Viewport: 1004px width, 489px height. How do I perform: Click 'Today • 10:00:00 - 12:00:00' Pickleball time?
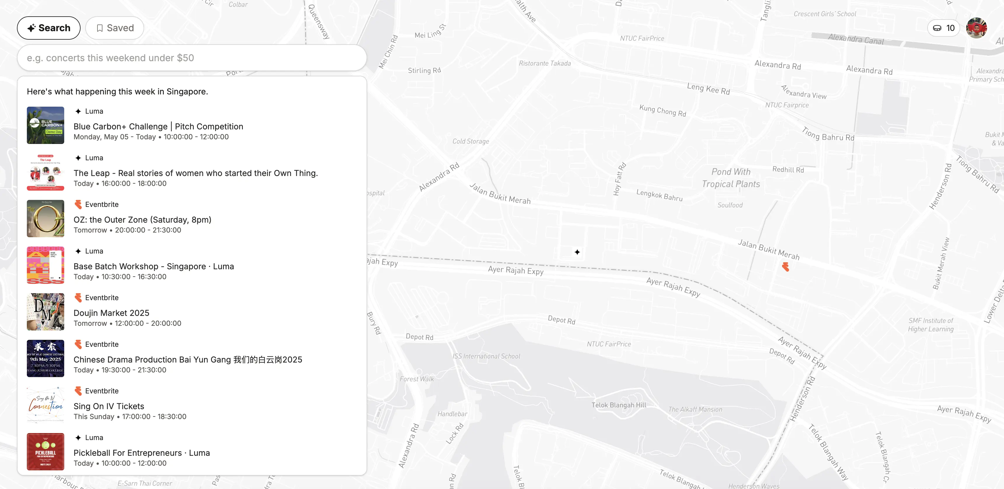point(120,463)
